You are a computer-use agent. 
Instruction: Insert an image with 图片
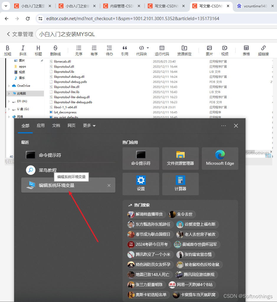click(209, 51)
